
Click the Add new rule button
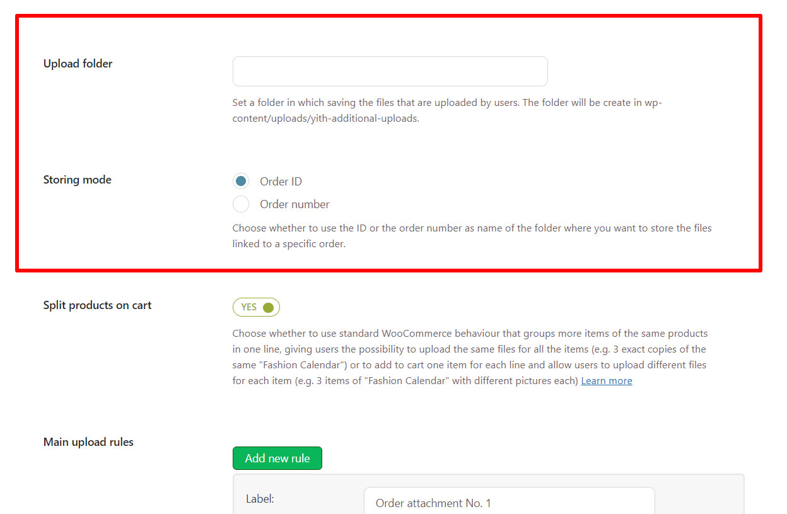click(x=277, y=459)
